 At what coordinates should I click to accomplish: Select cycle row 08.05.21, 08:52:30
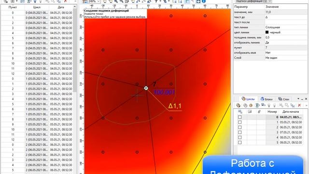pos(291,137)
